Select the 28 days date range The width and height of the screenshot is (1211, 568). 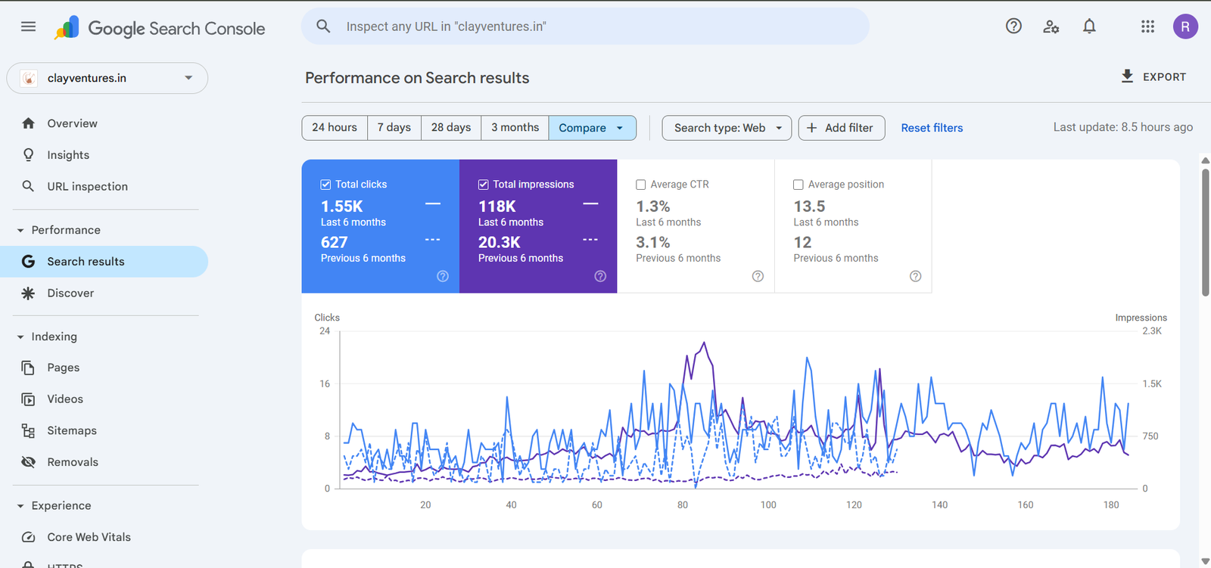pyautogui.click(x=450, y=128)
